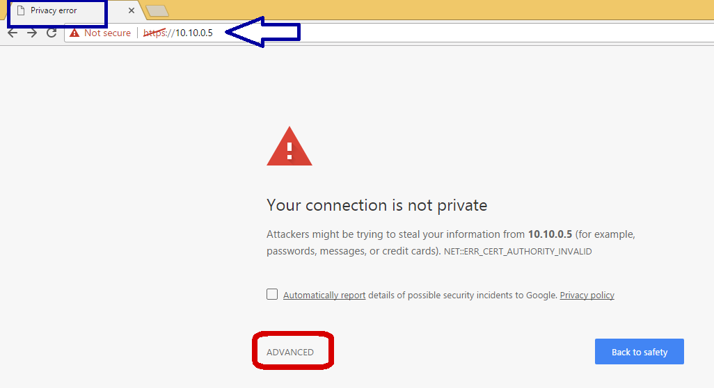Image resolution: width=714 pixels, height=388 pixels.
Task: Click the 10.10.0.5 address in URL bar
Action: coord(194,33)
